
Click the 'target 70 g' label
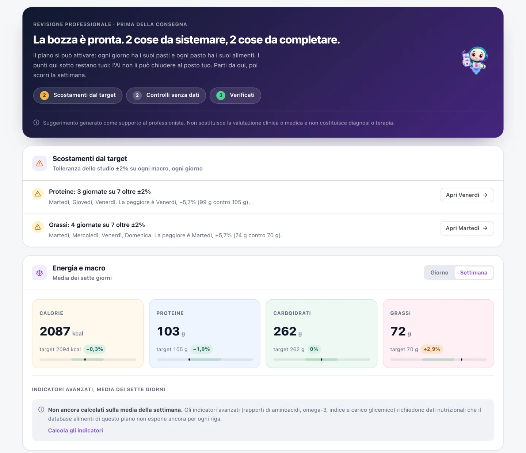(x=404, y=349)
